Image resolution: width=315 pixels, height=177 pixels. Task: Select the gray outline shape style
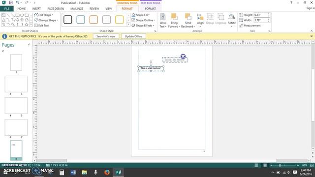[106, 20]
